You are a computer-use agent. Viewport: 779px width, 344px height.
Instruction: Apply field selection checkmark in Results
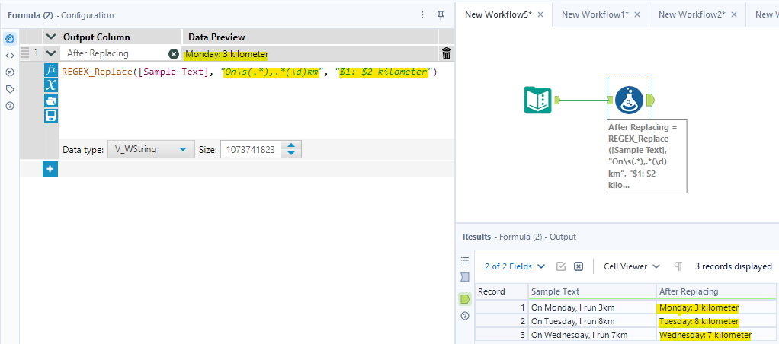(x=561, y=266)
